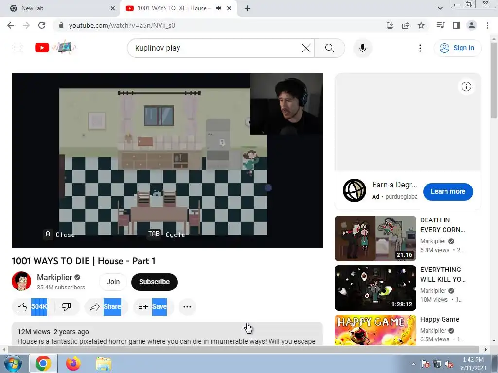498x373 pixels.
Task: Open Markiplier channel name link
Action: click(x=54, y=277)
